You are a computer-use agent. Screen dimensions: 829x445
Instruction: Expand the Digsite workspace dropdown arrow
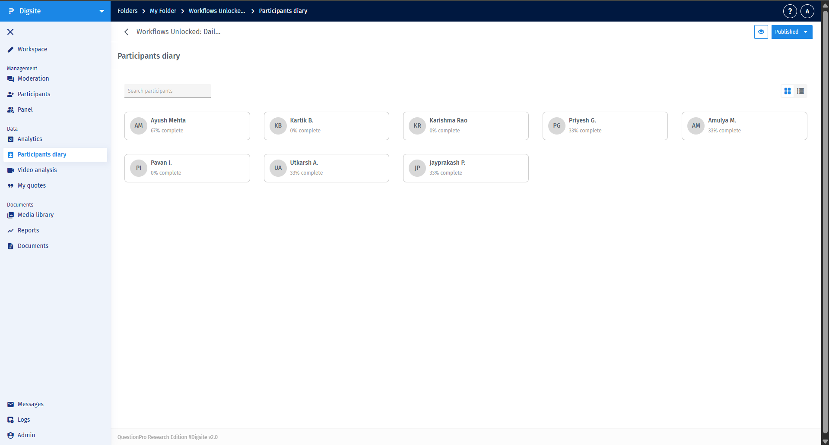pyautogui.click(x=102, y=11)
